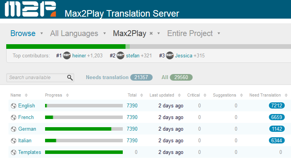Sort by Need Translation column arrows

[x=286, y=95]
